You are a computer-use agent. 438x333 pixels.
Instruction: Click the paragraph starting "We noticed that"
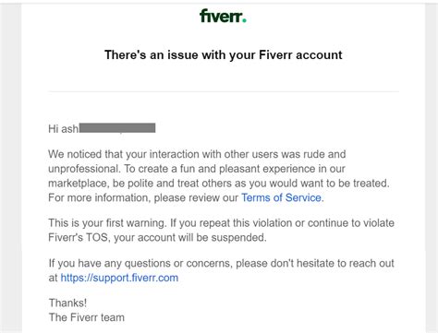[x=219, y=175]
